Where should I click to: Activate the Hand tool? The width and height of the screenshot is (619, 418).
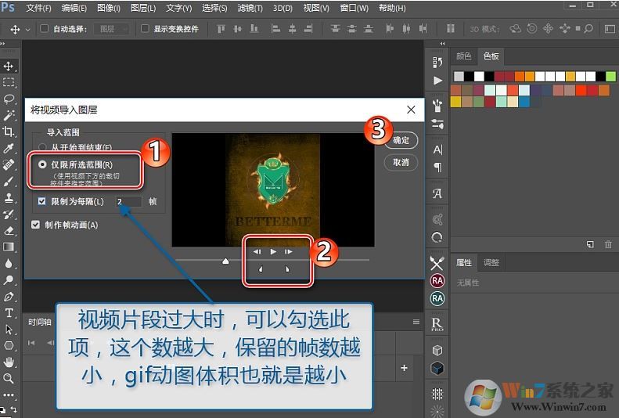click(9, 362)
